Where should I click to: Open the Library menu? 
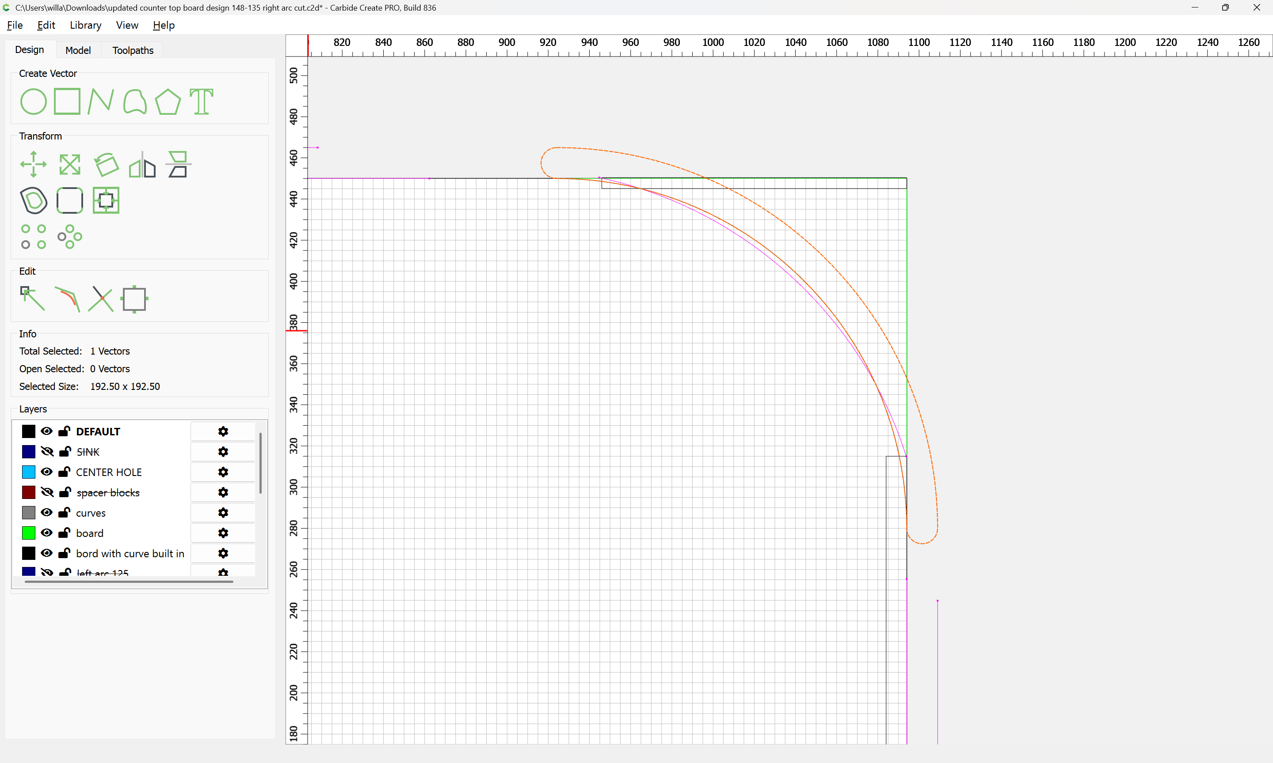[x=85, y=25]
